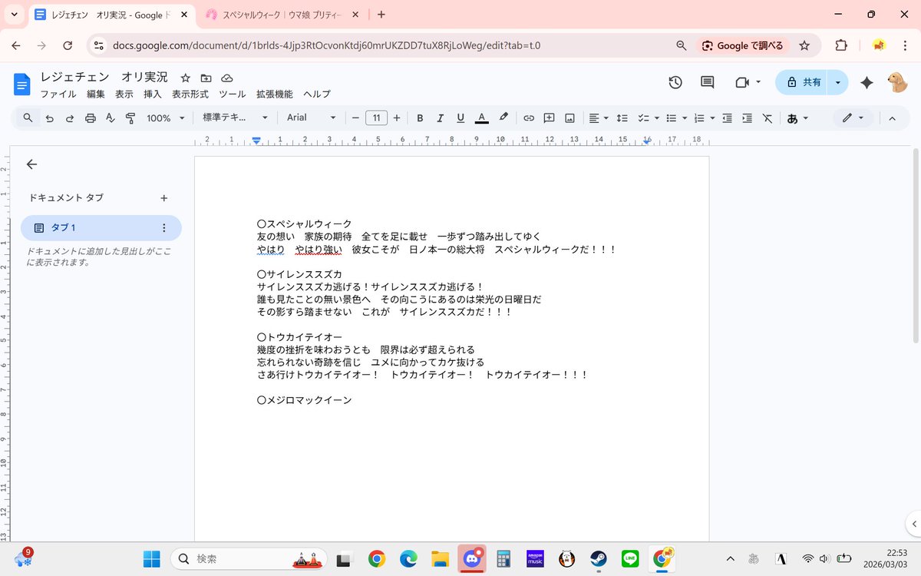Insert a link with chain icon

[529, 118]
